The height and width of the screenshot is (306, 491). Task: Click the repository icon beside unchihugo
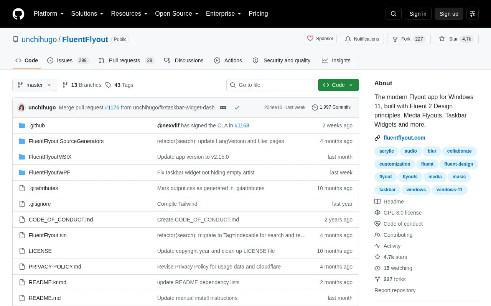tap(15, 39)
